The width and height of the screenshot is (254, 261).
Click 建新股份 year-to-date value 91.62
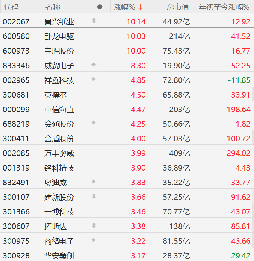click(x=241, y=197)
